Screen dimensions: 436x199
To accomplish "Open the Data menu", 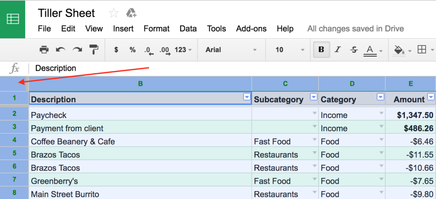I will [x=188, y=29].
